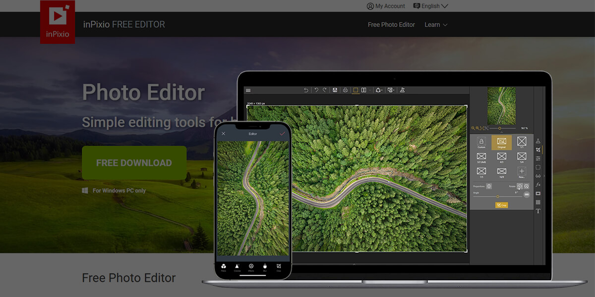Select Free Photo Editor in the navigation
Image resolution: width=595 pixels, height=297 pixels.
tap(391, 24)
